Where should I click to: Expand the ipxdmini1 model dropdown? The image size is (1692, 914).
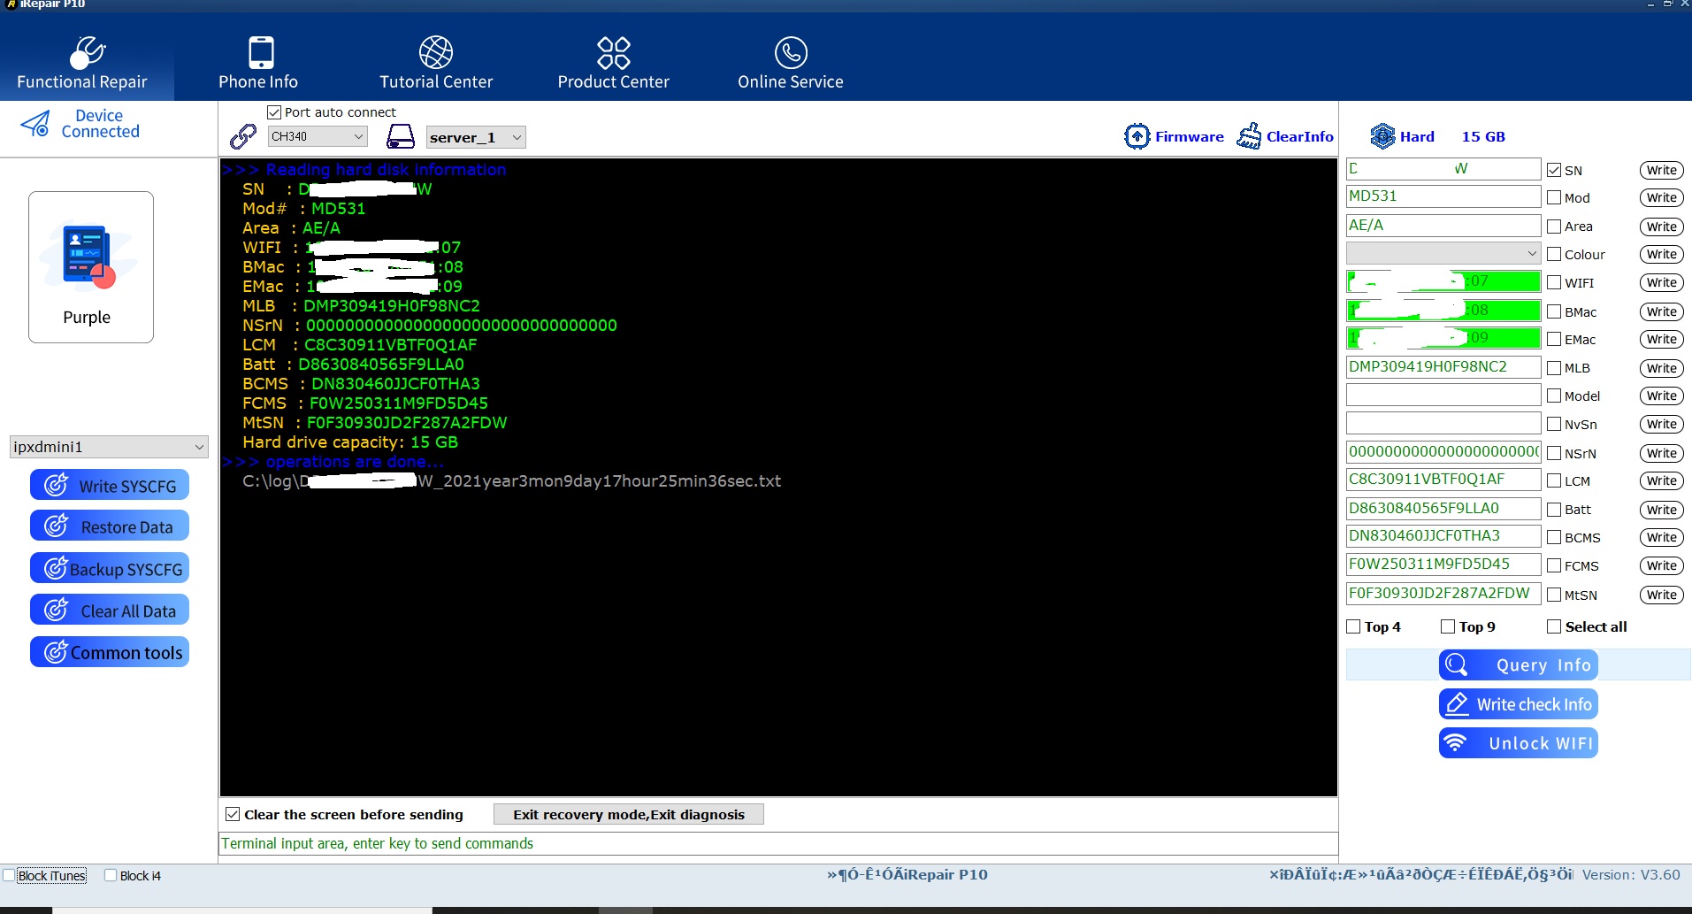[x=199, y=447]
